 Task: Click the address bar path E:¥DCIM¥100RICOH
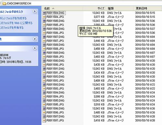19,4
